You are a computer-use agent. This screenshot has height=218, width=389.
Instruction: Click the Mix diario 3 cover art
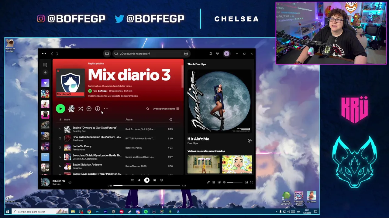point(71,83)
